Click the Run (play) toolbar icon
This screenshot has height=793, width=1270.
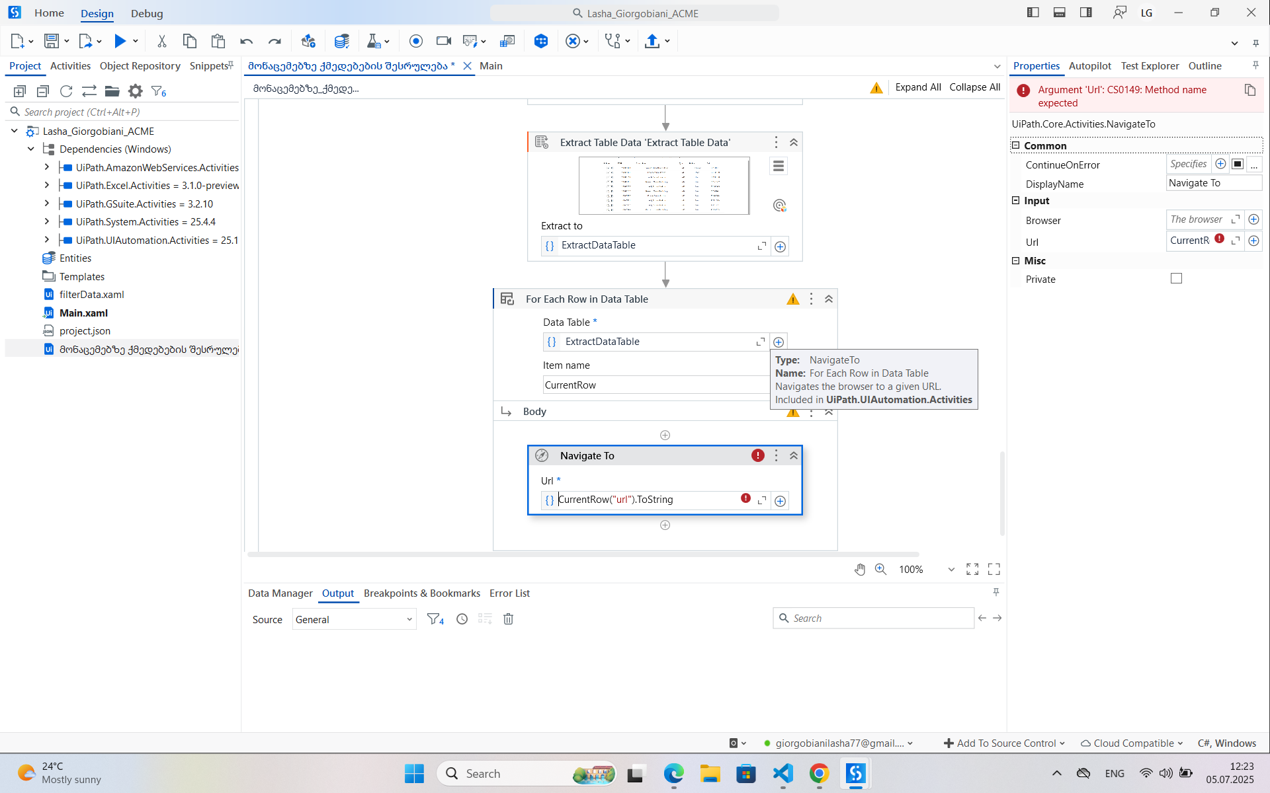[120, 41]
